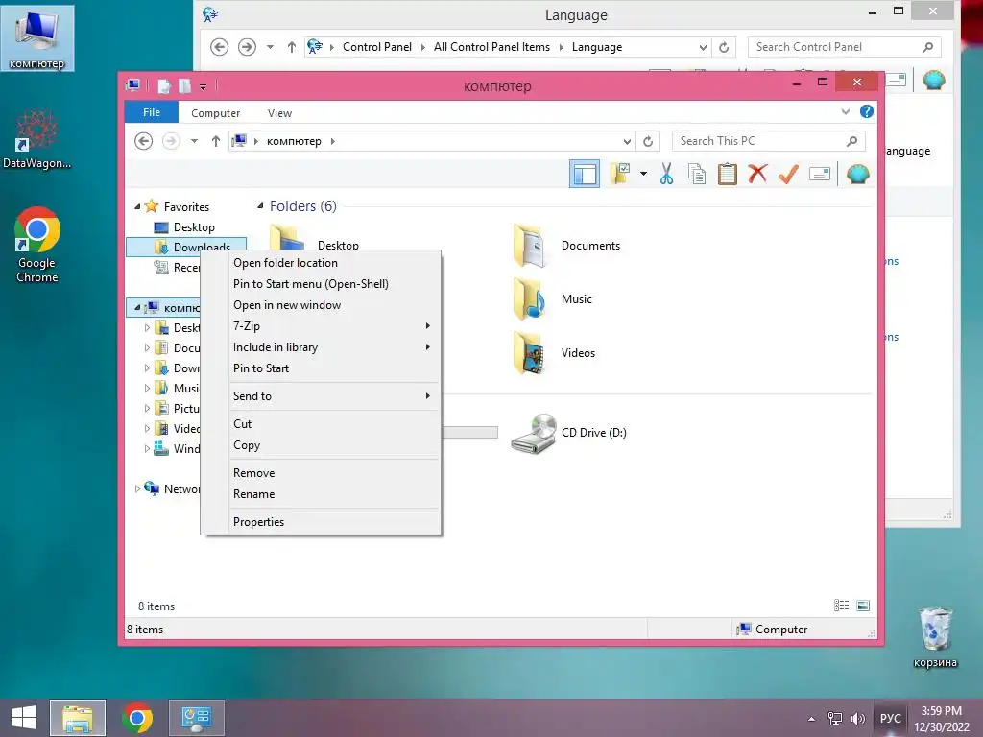Select the Music folder
983x737 pixels.
point(552,299)
